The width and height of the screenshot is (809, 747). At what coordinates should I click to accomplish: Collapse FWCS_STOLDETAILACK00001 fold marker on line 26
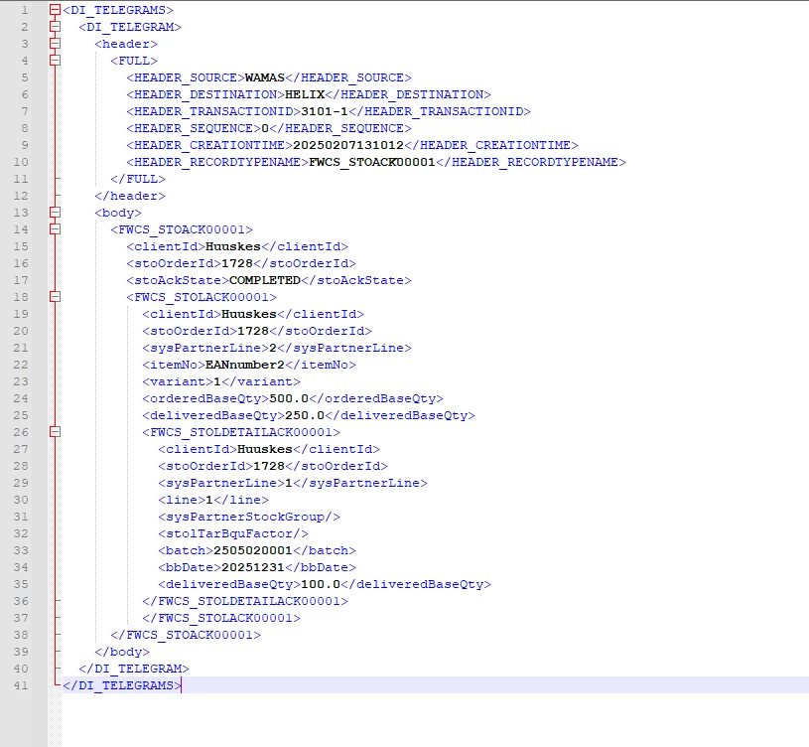coord(55,431)
